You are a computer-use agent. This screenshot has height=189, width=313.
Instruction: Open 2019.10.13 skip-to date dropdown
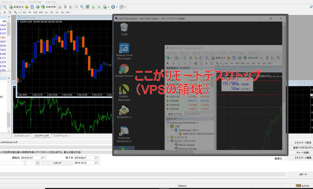(97, 163)
